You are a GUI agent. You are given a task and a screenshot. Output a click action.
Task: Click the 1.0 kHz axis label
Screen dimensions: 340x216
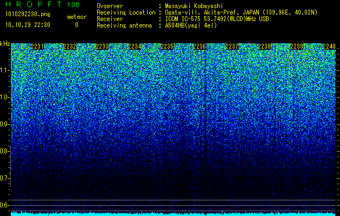[4, 97]
